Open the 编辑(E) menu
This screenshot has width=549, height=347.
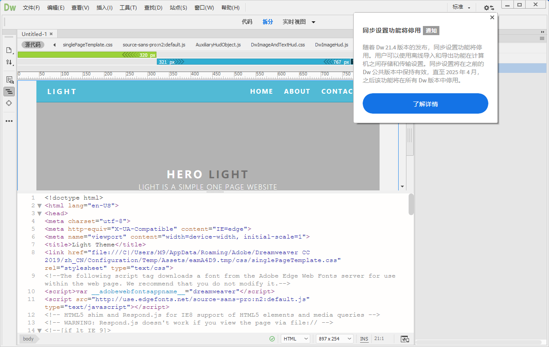pos(56,8)
